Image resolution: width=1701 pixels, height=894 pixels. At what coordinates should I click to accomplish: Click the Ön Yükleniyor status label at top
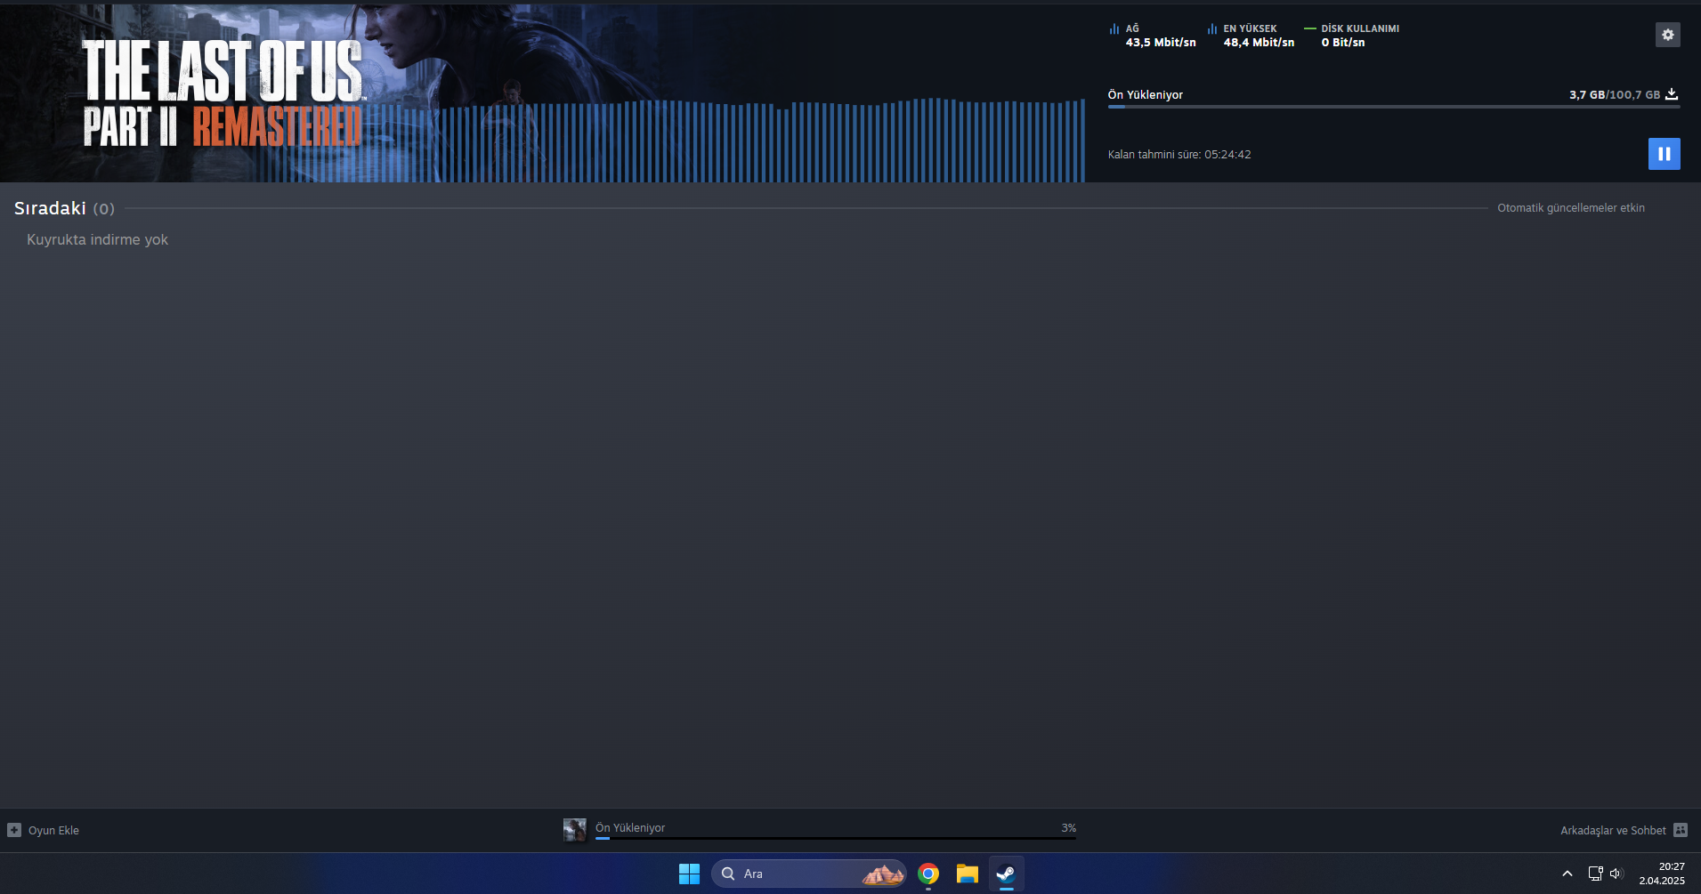coord(1145,94)
